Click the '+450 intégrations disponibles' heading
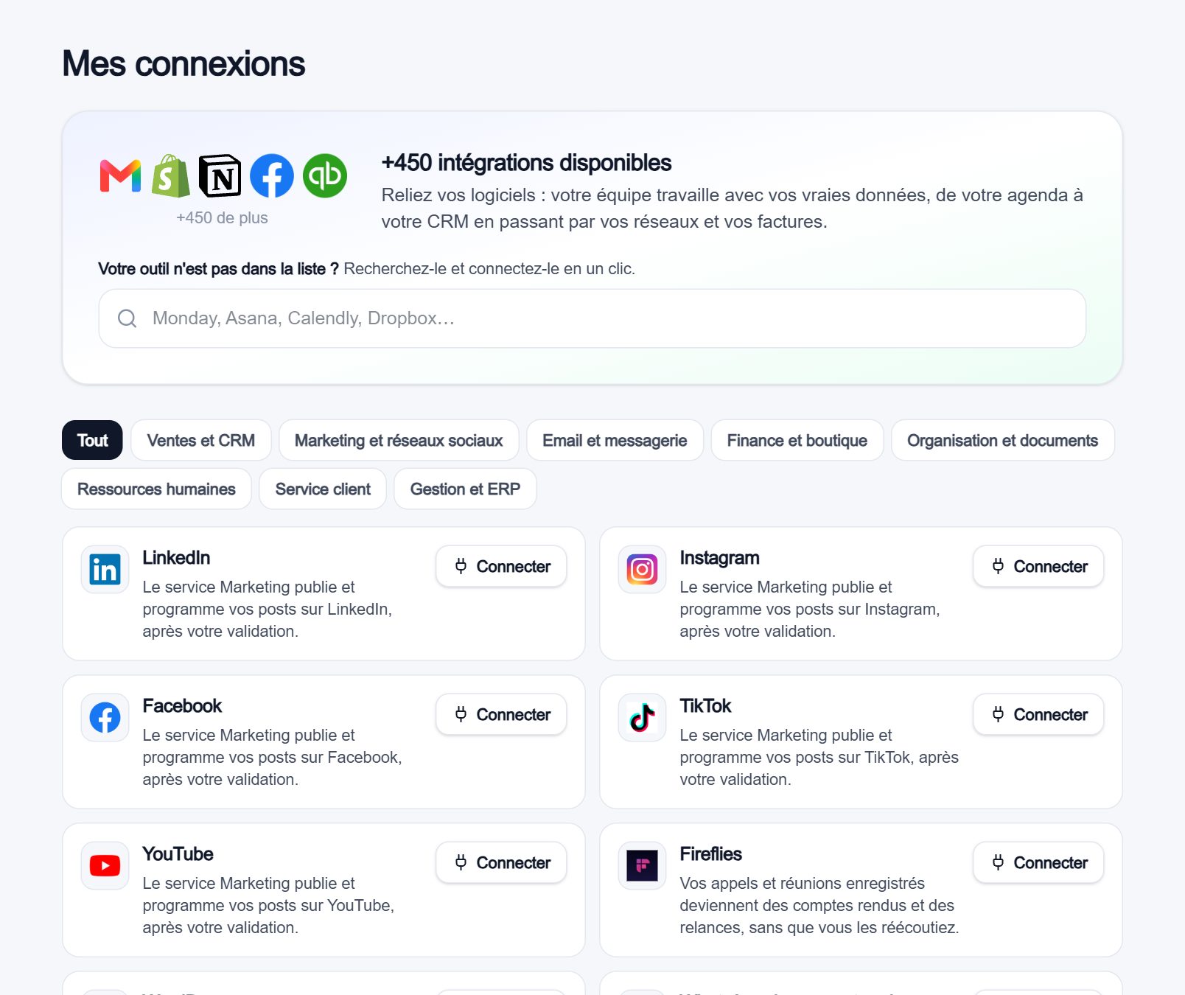The width and height of the screenshot is (1185, 995). 526,163
